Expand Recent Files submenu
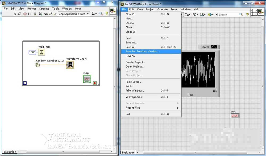 [151, 108]
